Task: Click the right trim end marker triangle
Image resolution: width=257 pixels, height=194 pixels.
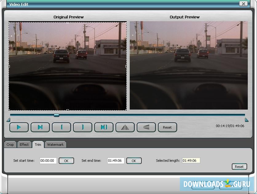Action: (x=247, y=120)
